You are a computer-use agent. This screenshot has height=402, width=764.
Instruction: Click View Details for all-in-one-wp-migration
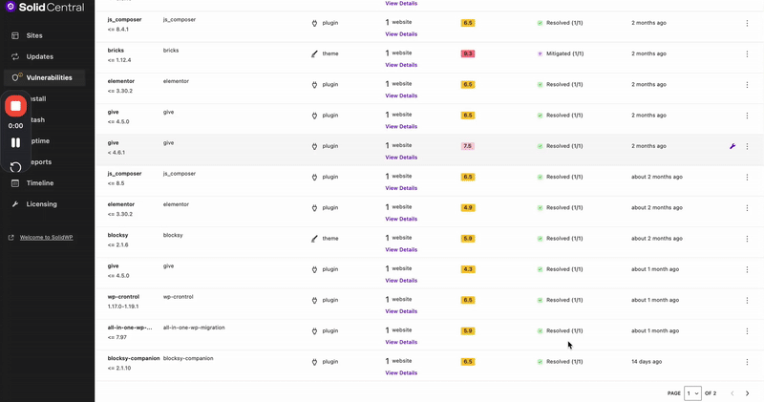point(401,342)
